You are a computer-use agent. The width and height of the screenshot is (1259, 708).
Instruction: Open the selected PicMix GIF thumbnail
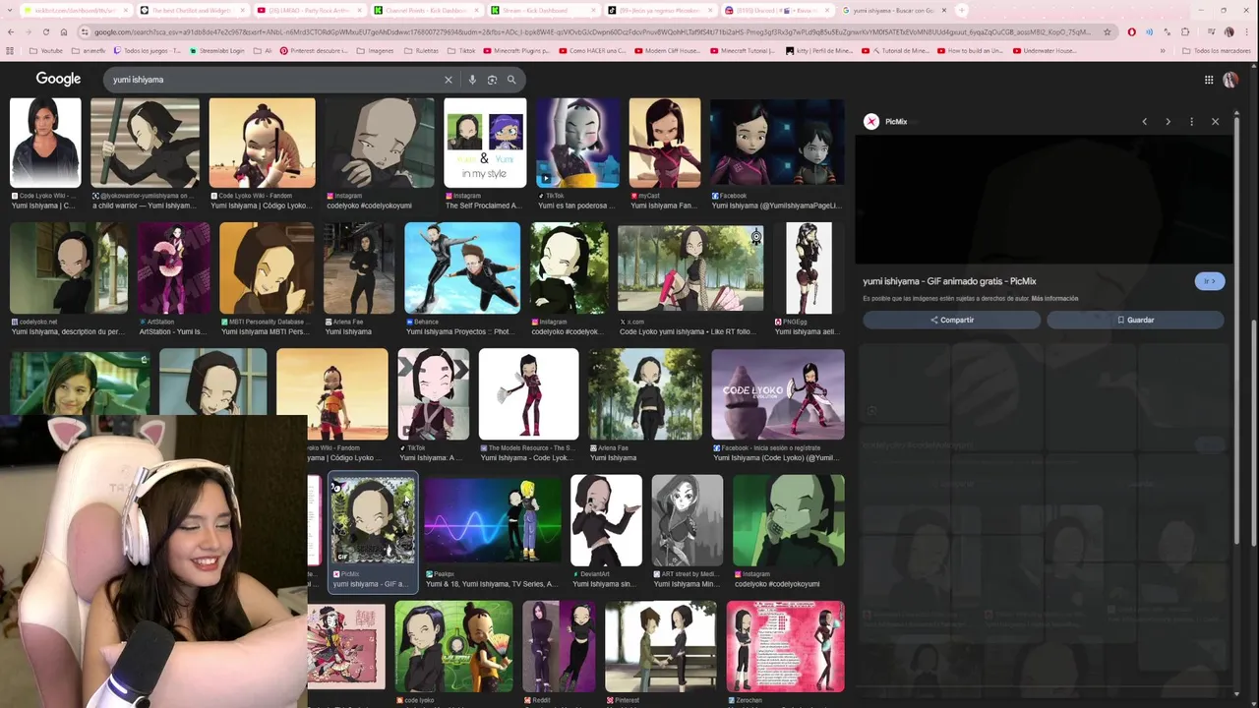click(x=373, y=520)
